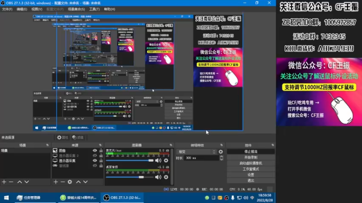Click the network icon in the system tray
Screen dimensions: 362x203
(239, 198)
